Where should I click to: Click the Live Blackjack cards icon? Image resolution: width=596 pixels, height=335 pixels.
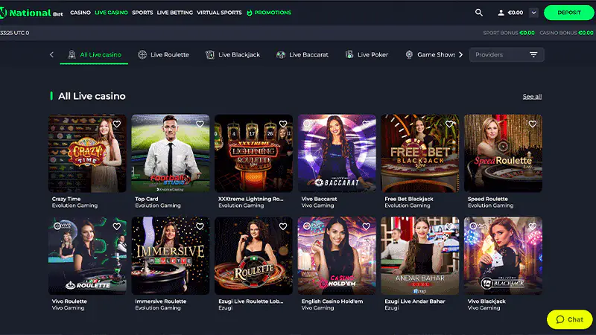[x=210, y=54]
